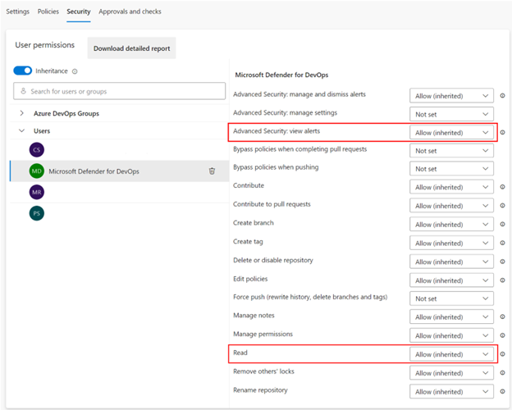Viewport: 512px width, 410px height.
Task: Click the CS user avatar
Action: (36, 150)
